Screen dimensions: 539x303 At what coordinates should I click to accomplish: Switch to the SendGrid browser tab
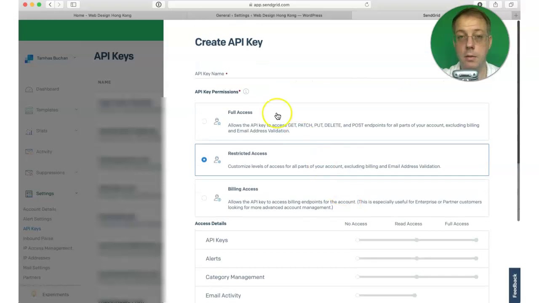coord(431,15)
